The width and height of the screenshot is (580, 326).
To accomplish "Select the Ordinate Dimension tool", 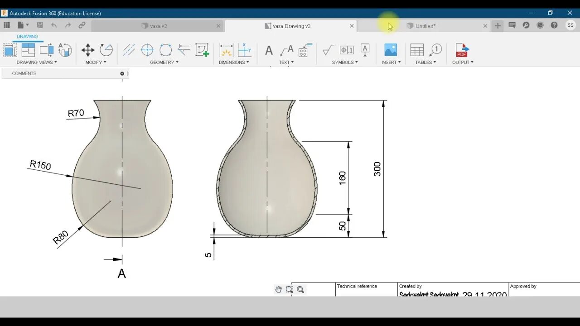I will [x=245, y=50].
